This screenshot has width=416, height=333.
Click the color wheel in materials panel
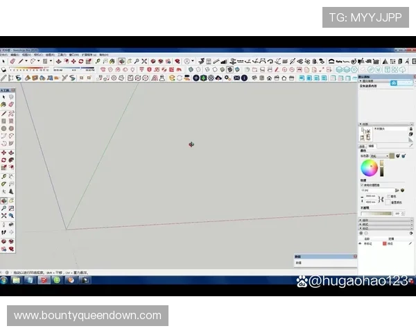[x=369, y=169]
